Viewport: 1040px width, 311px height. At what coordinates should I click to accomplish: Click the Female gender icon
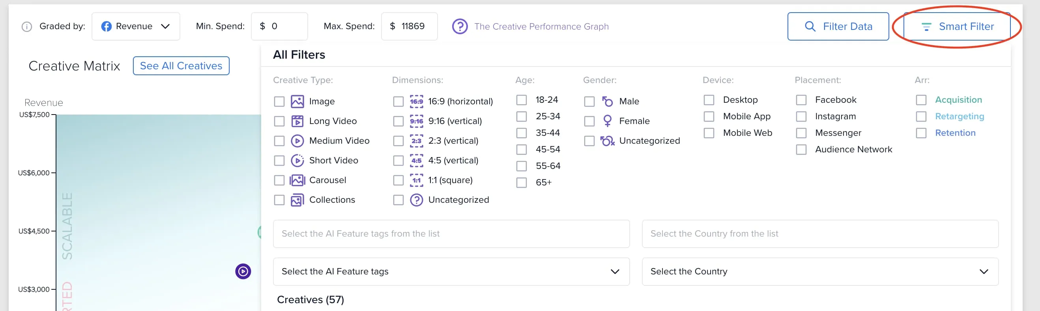[607, 121]
